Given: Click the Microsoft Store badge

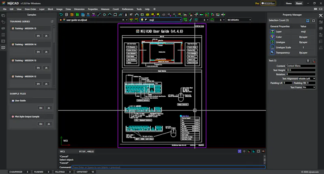Looking at the screenshot, I should [268, 3].
